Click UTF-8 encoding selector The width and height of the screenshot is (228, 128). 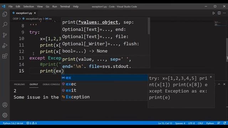coord(191,123)
